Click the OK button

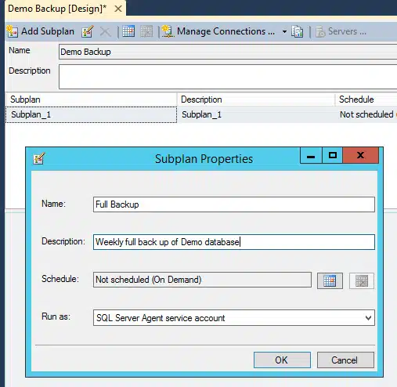(282, 360)
